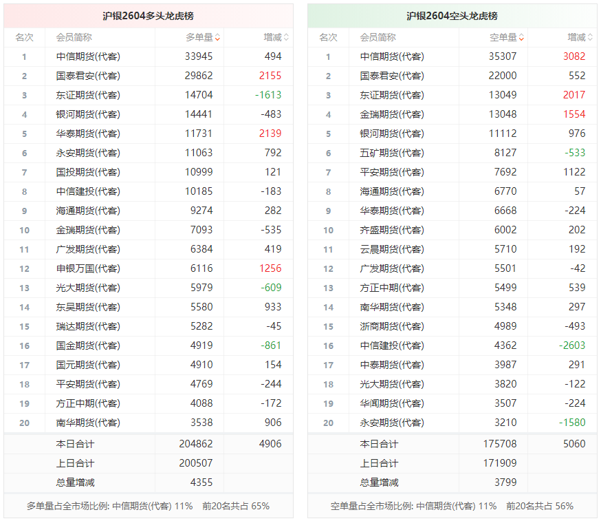Click 东吴期货(代客) member name
Viewport: 601px width, 521px height.
(88, 307)
